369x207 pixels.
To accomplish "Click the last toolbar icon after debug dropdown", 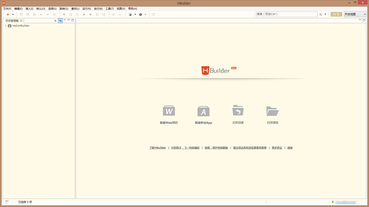I will [x=154, y=15].
